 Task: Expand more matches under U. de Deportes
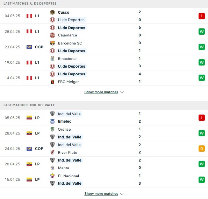101,92
